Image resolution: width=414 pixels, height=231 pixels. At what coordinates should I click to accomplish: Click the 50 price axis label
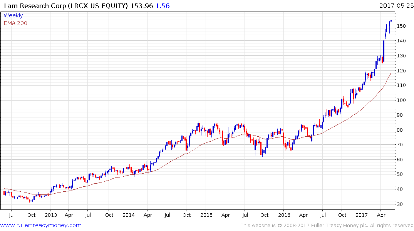click(x=400, y=174)
